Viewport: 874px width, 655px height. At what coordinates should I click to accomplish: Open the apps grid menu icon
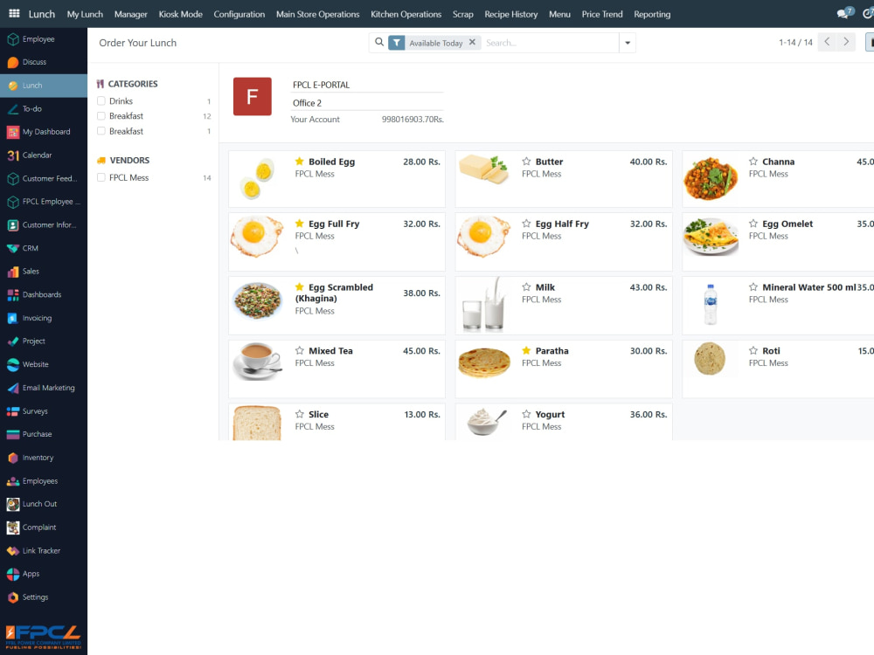pyautogui.click(x=15, y=14)
